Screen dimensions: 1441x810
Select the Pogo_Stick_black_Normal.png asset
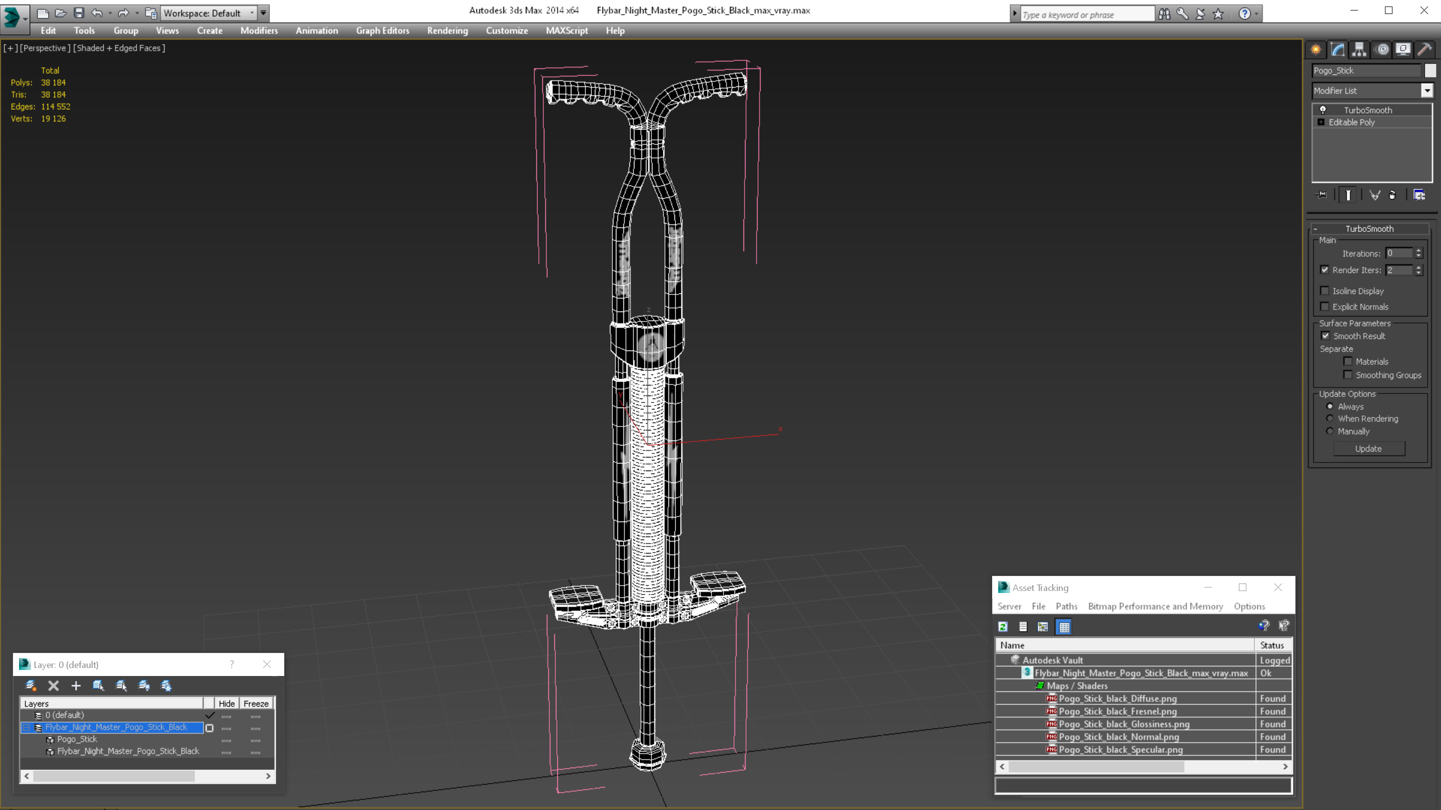coord(1119,737)
